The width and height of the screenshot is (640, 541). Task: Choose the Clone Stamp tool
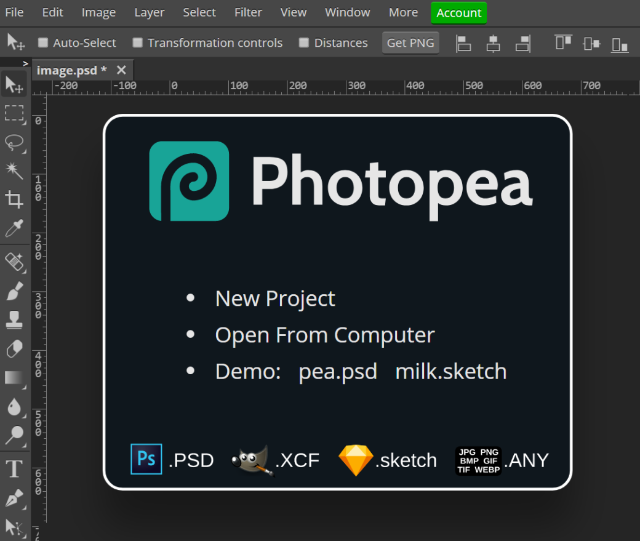pos(14,321)
